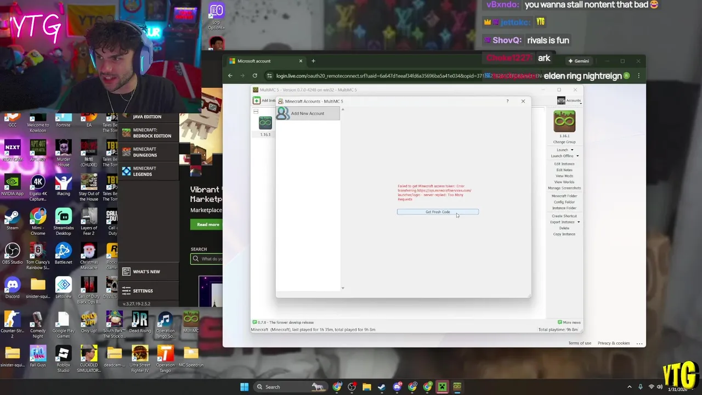Click the large 1.16.1 instance icon in sidebar
The image size is (702, 395).
[x=564, y=121]
